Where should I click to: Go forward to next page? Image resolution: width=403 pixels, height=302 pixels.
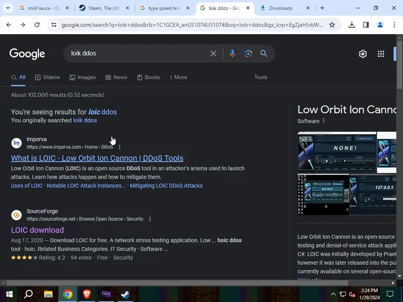tap(23, 25)
